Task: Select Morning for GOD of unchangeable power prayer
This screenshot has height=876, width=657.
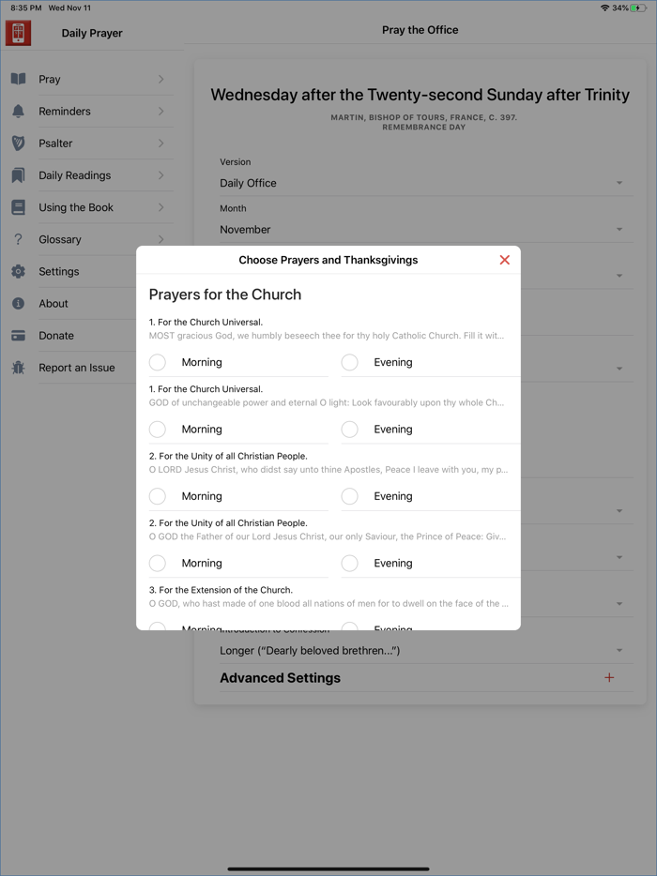Action: click(x=158, y=429)
